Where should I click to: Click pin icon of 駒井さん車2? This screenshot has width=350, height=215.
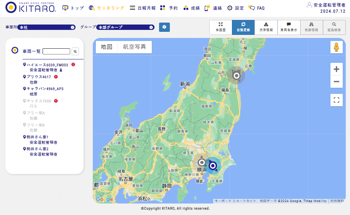[24, 149]
